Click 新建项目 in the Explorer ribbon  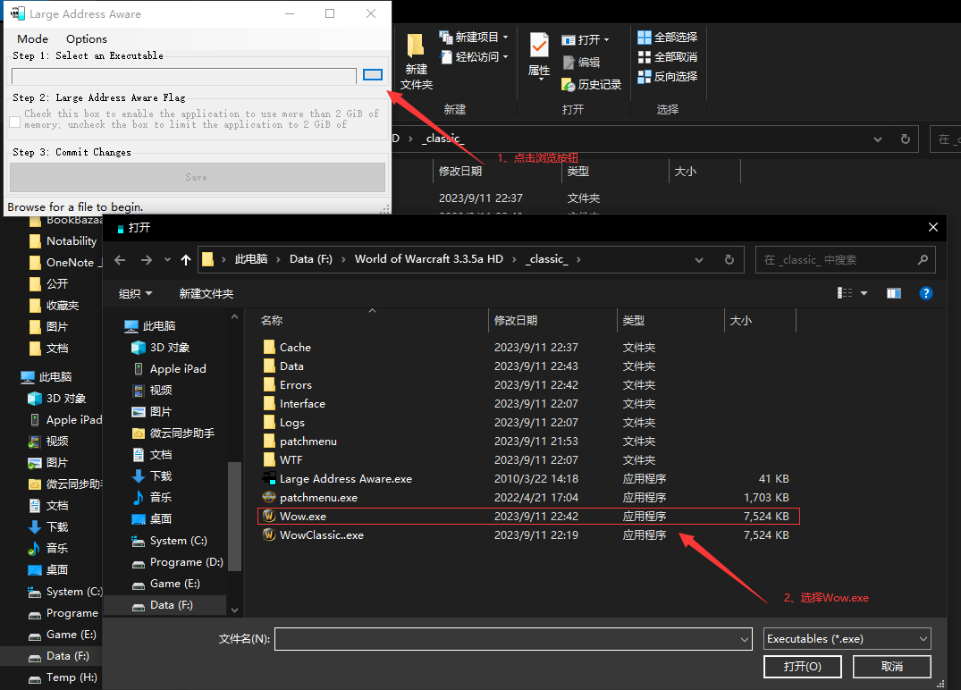click(x=474, y=38)
